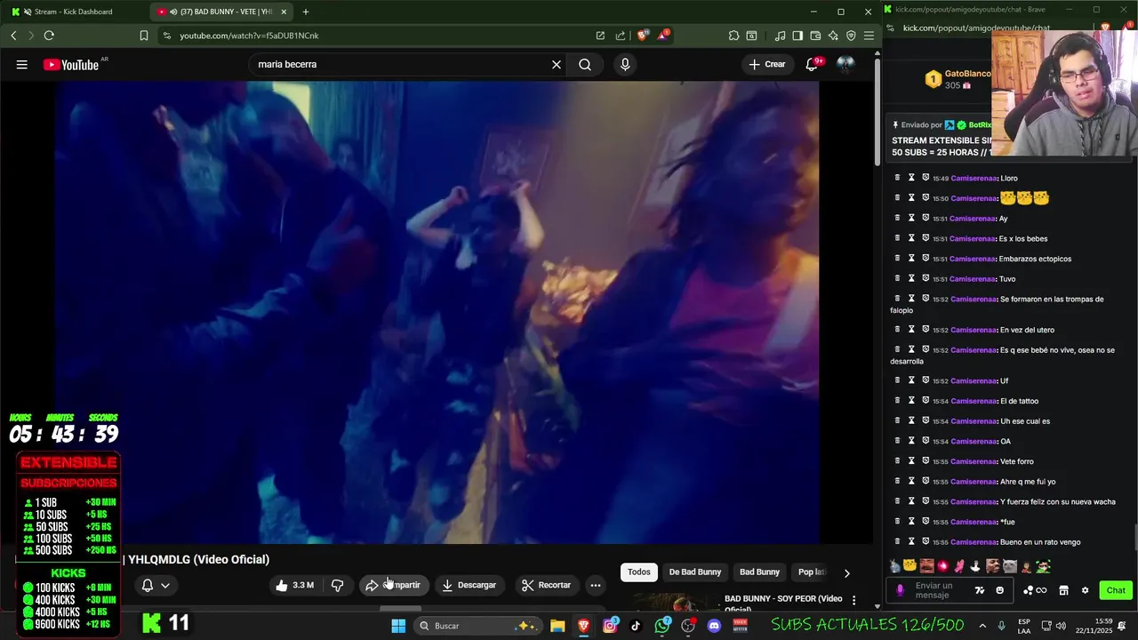Open the YouTube account avatar menu
Screen dimensions: 1138x640
click(x=845, y=64)
